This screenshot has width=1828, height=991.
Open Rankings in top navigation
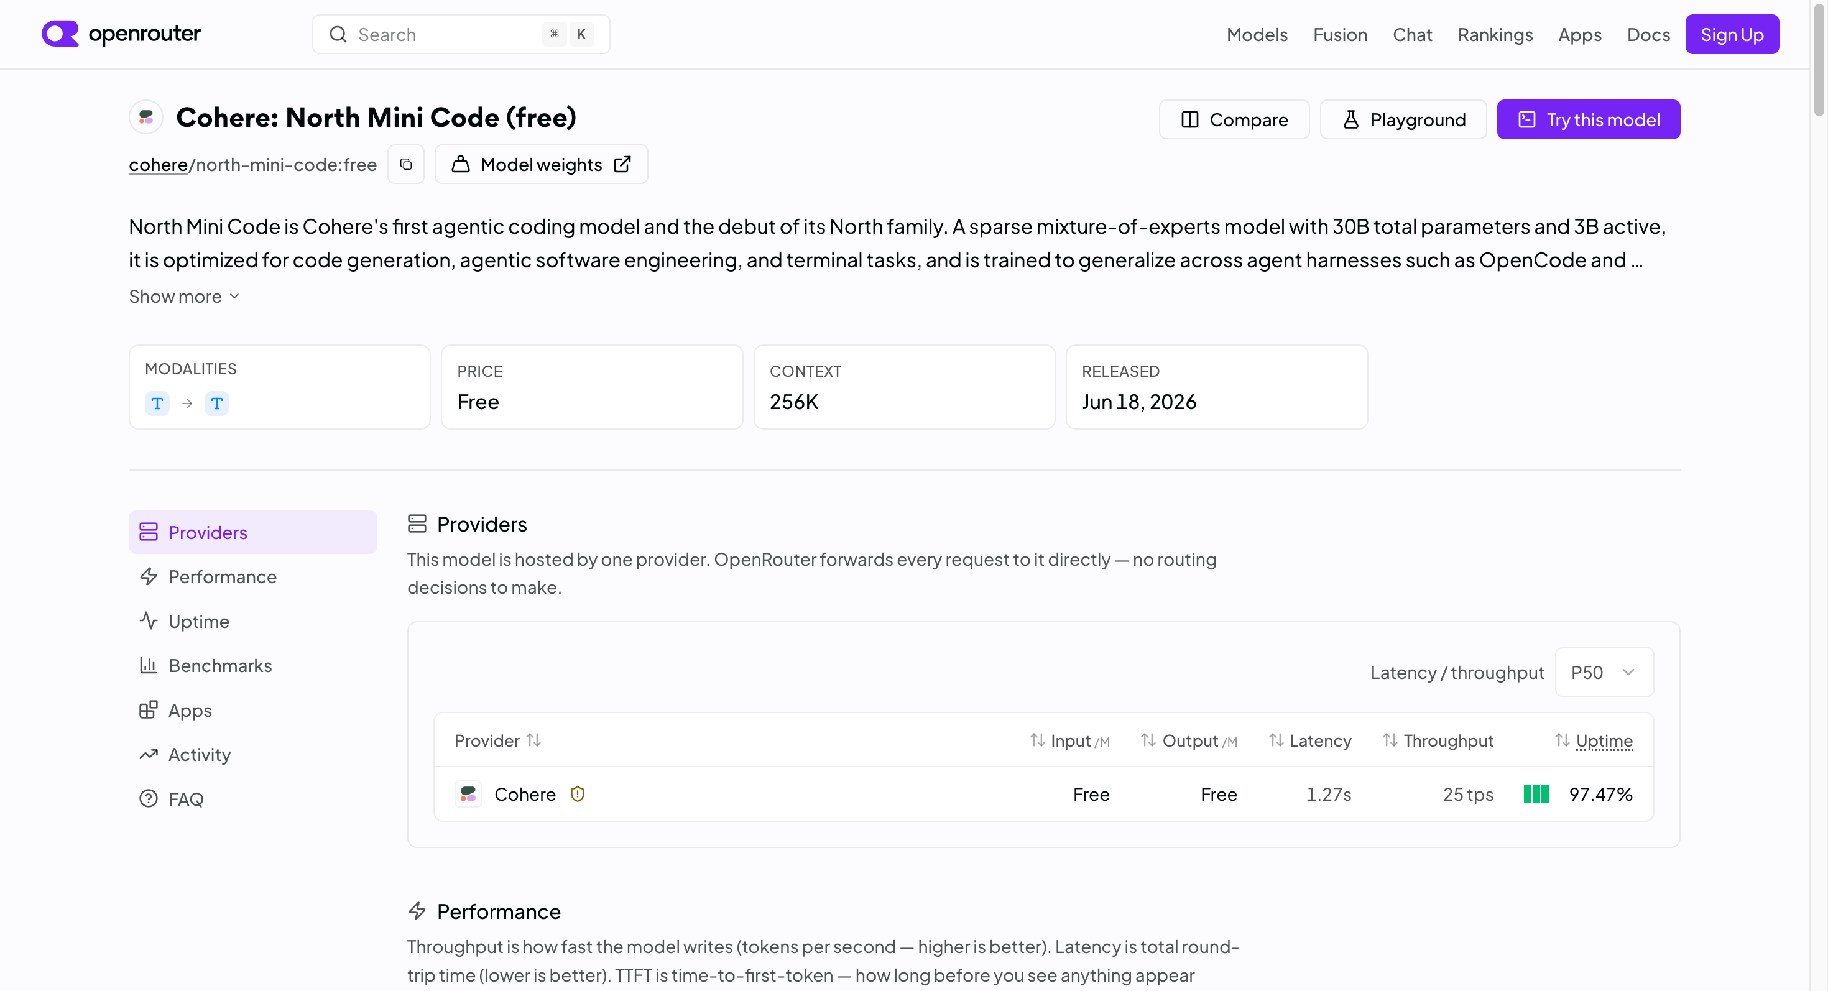[1495, 35]
